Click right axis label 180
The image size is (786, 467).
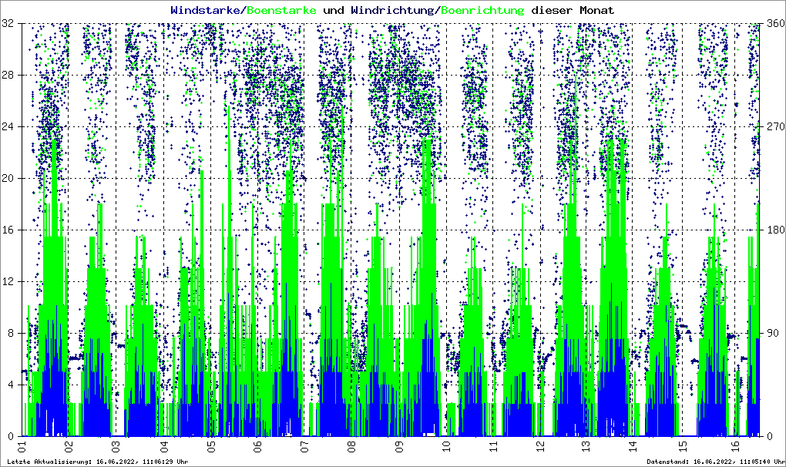click(x=775, y=230)
